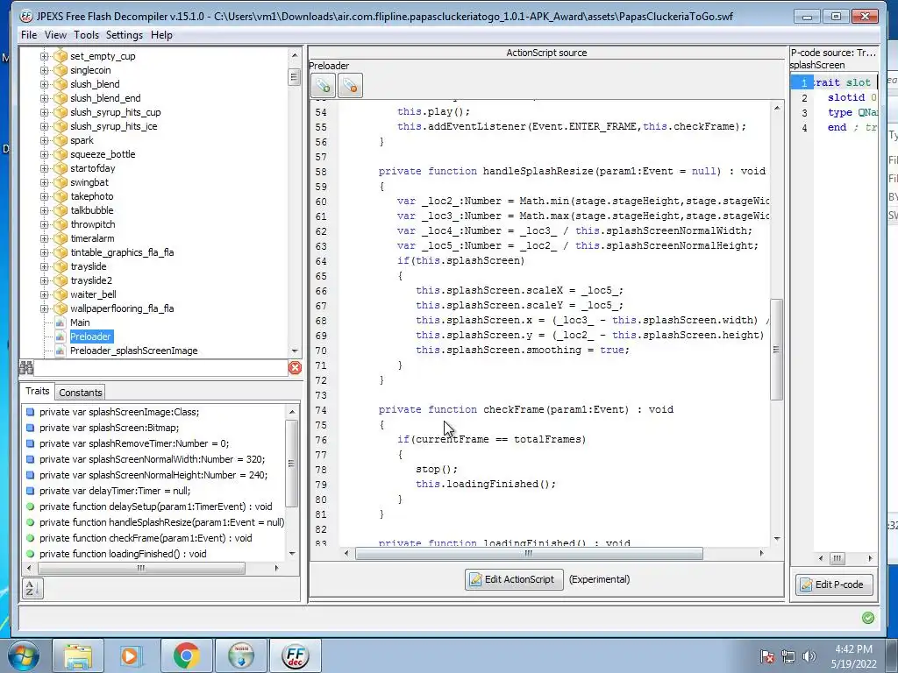This screenshot has width=898, height=673.
Task: Click the Edit ActionScript button
Action: [514, 579]
